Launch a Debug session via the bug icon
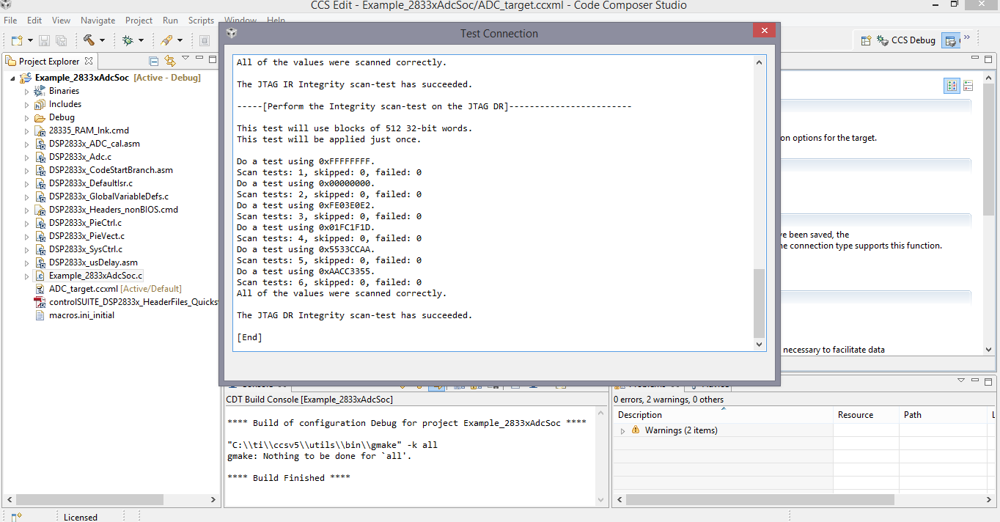The image size is (1000, 522). point(128,40)
